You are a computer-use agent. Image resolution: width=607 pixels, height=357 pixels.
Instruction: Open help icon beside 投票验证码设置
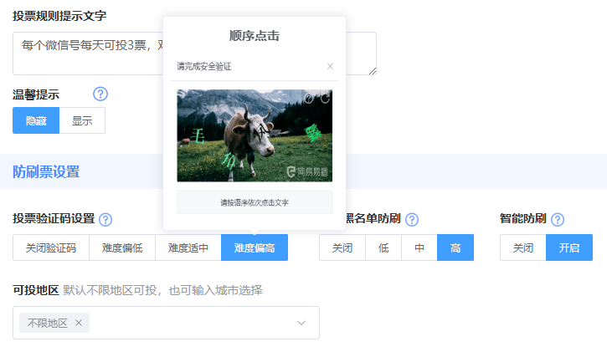tap(105, 220)
